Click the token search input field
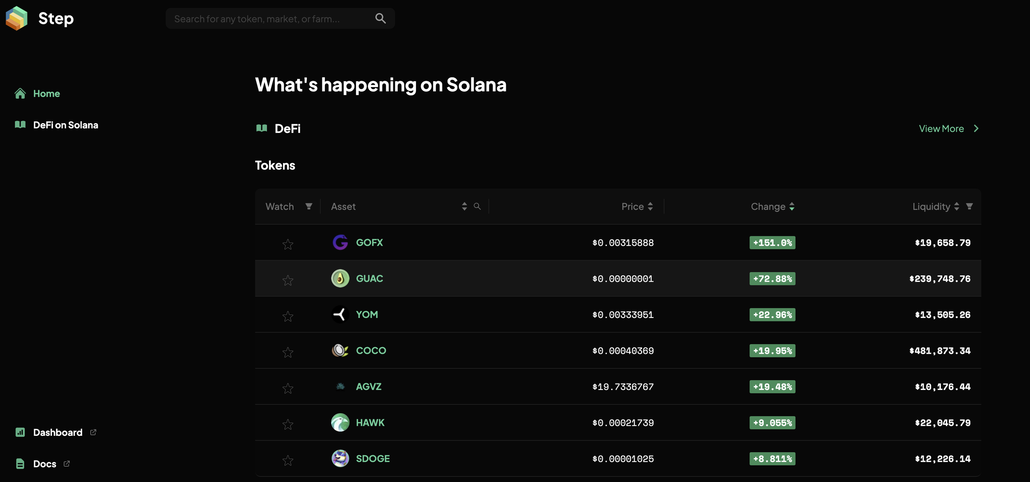Screen dimensions: 1030x482 [x=272, y=18]
